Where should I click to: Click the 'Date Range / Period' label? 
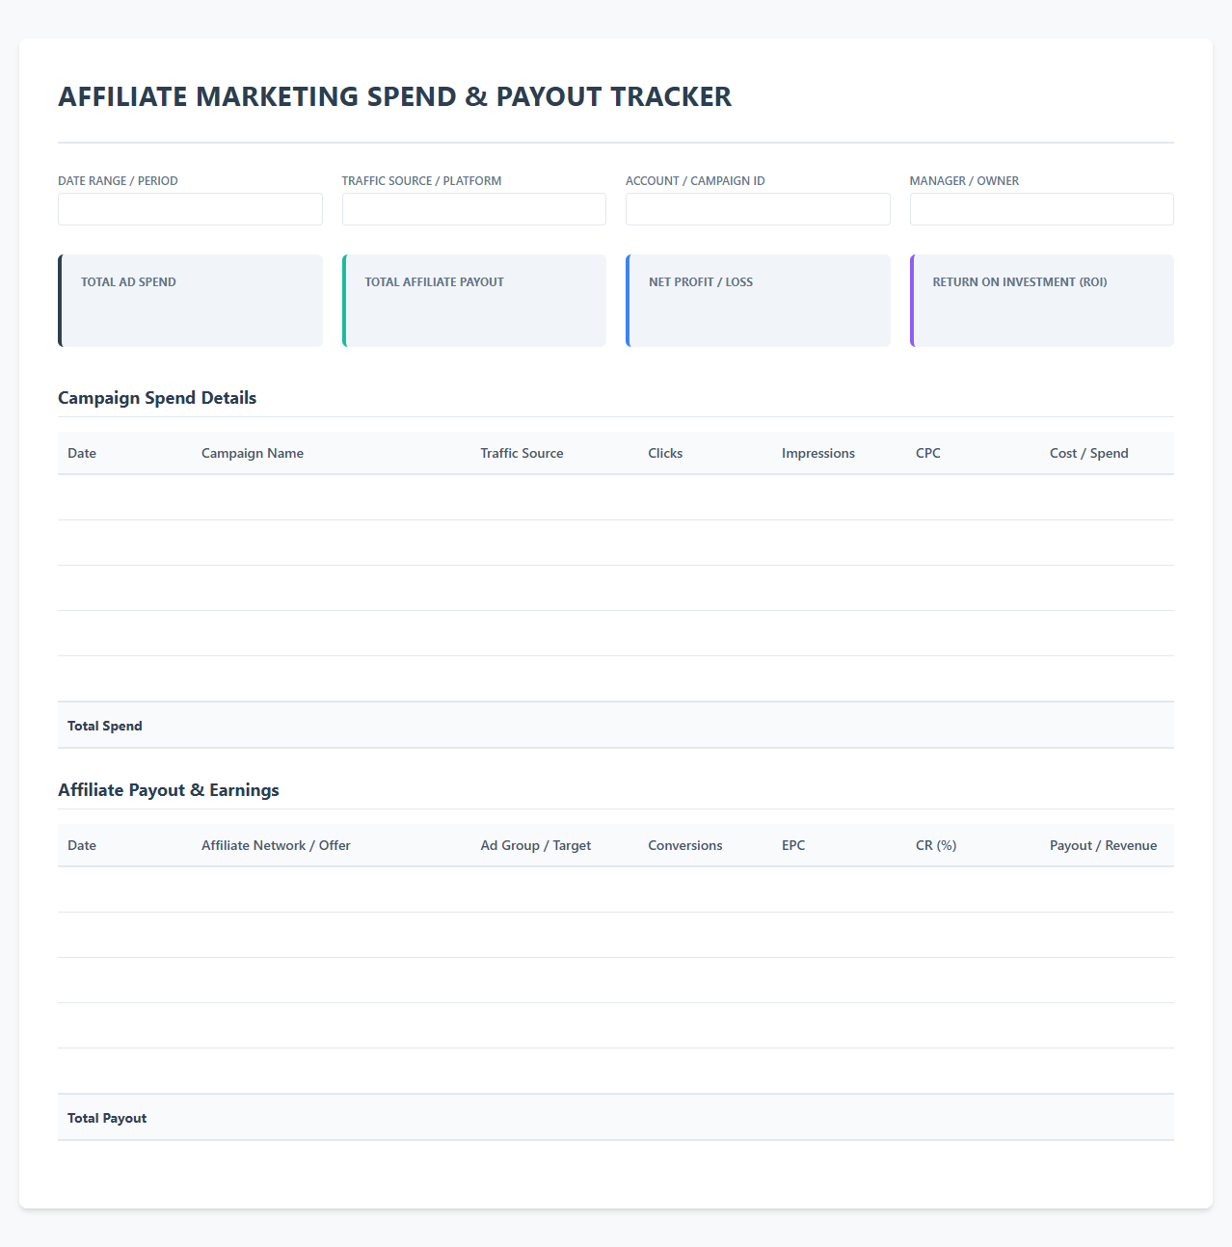(x=118, y=181)
